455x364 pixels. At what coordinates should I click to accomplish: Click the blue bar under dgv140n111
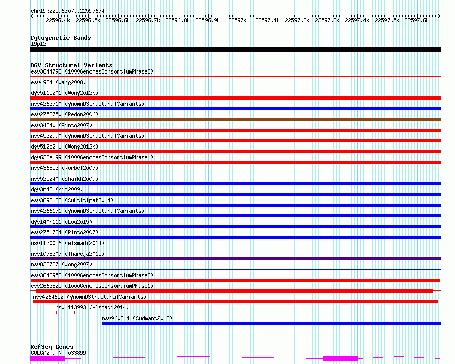(x=235, y=227)
